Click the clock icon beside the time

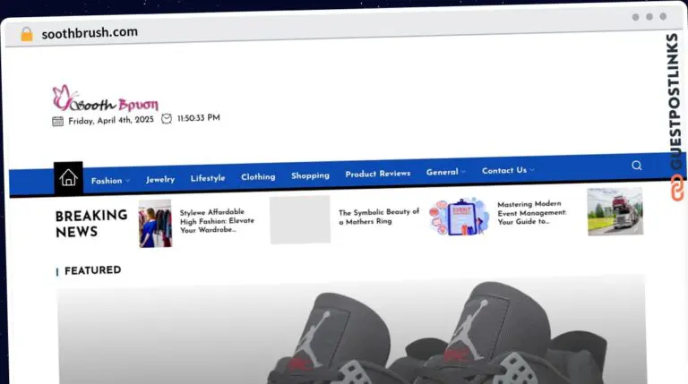click(x=167, y=118)
